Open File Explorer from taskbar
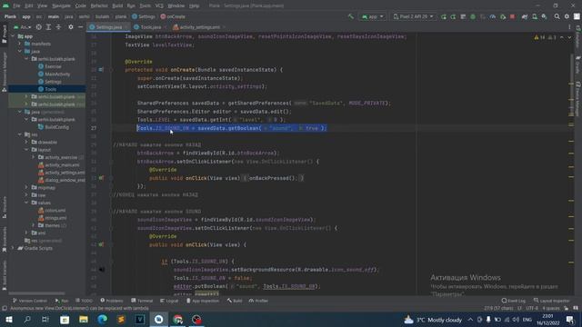This screenshot has width=582, height=327. 84,320
